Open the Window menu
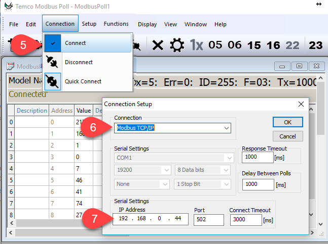328x244 pixels. click(196, 24)
